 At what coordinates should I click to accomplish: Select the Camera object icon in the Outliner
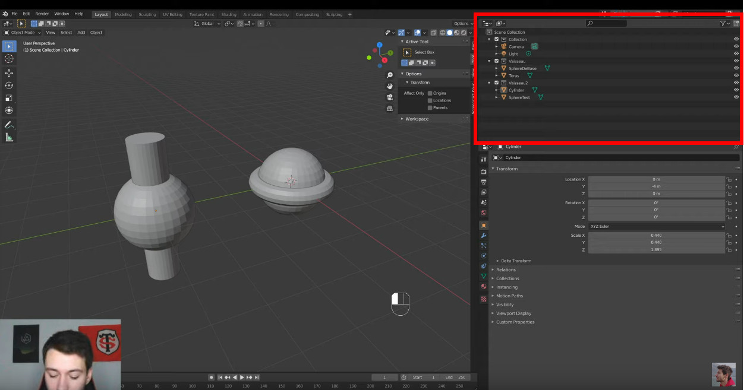(503, 46)
